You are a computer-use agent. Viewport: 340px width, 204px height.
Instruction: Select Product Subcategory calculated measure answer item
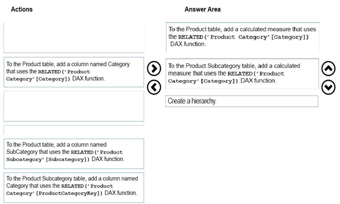(x=242, y=74)
